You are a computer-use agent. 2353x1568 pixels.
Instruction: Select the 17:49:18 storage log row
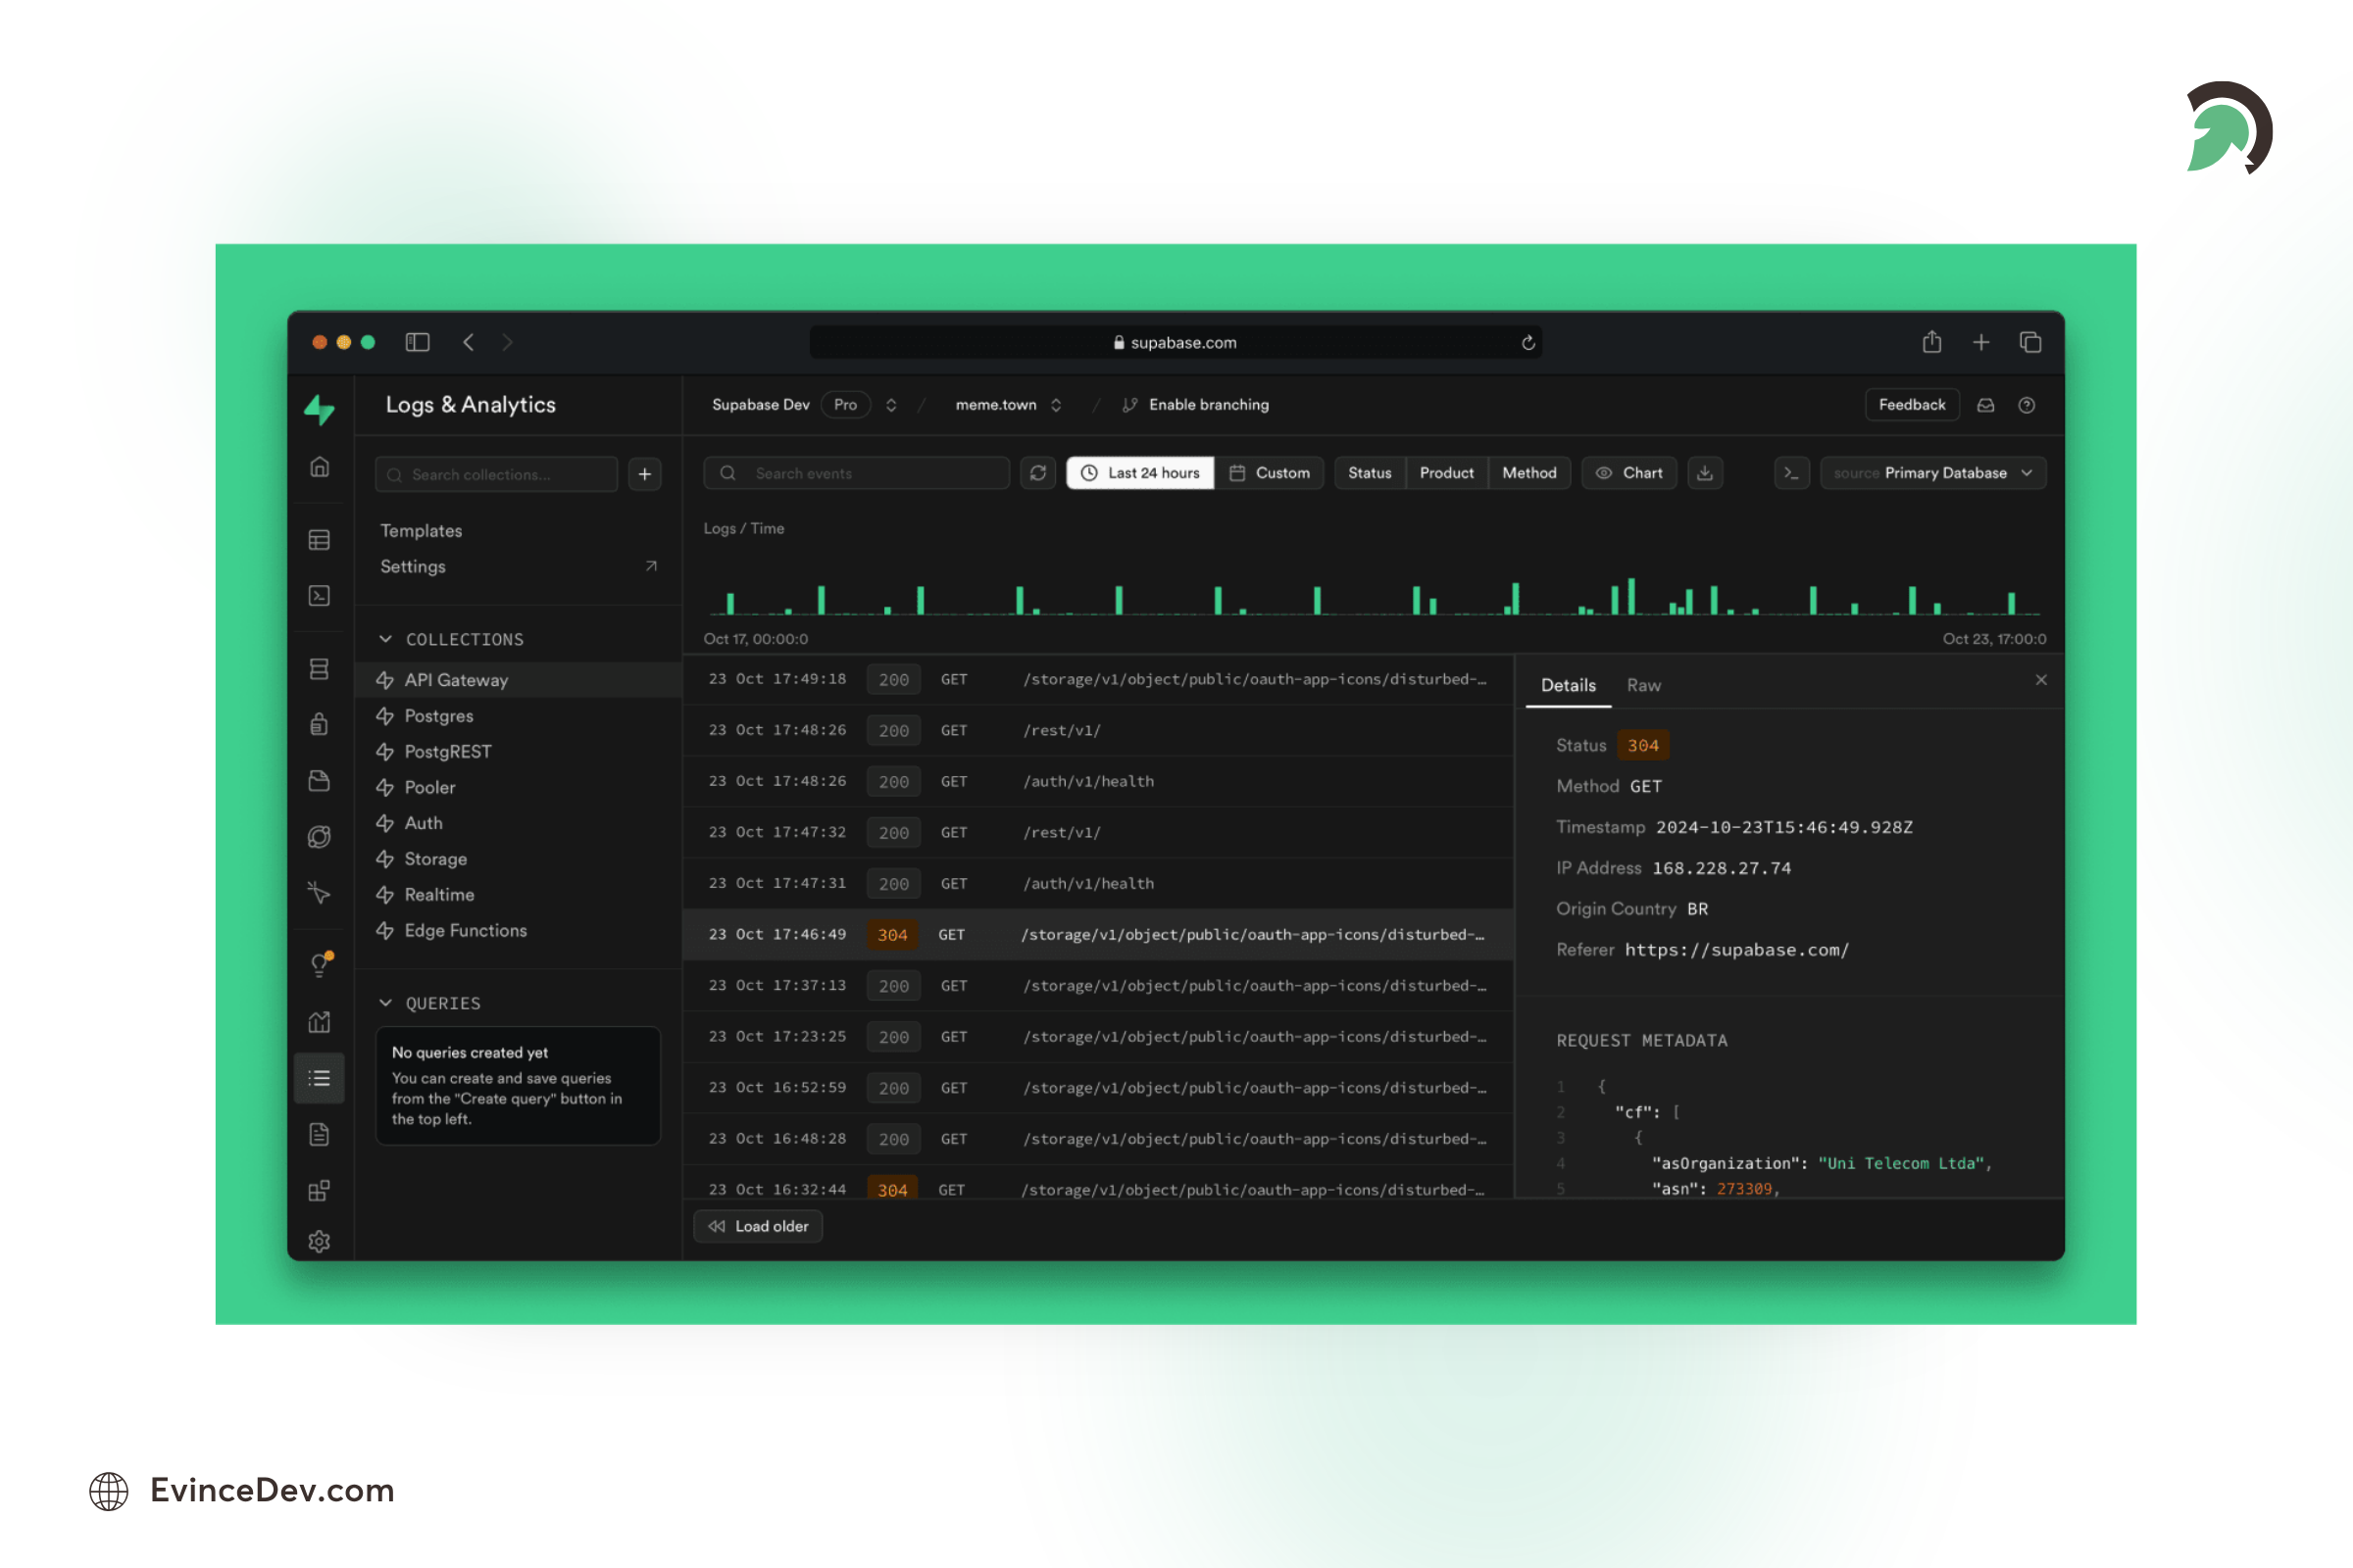pos(1097,680)
